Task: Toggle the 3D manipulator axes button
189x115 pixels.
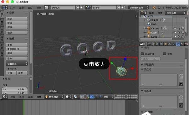Action: coord(88,96)
